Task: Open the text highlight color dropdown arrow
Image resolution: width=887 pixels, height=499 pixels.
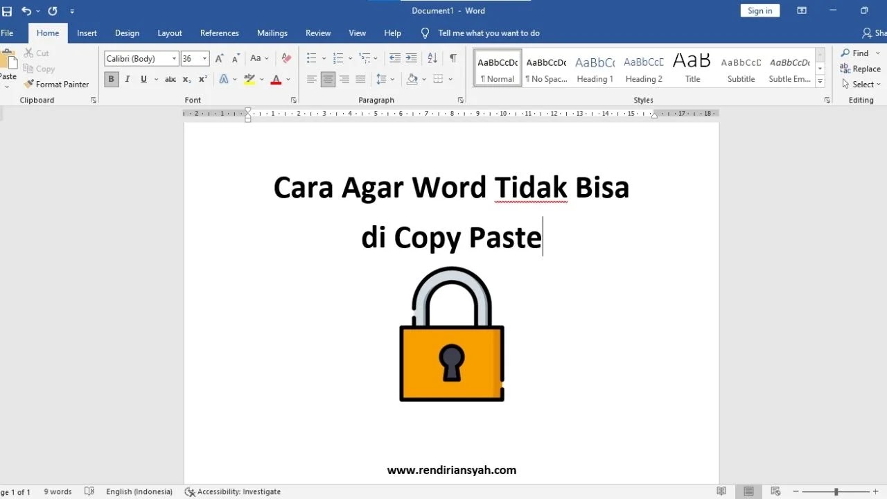Action: [x=261, y=79]
